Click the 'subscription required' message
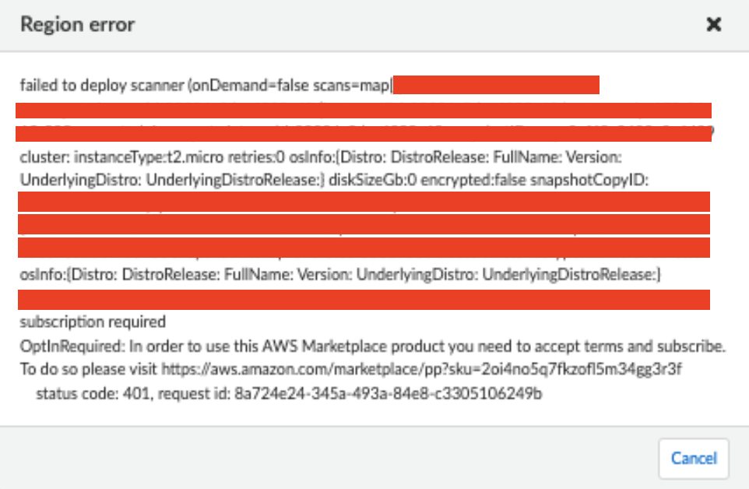 93,321
